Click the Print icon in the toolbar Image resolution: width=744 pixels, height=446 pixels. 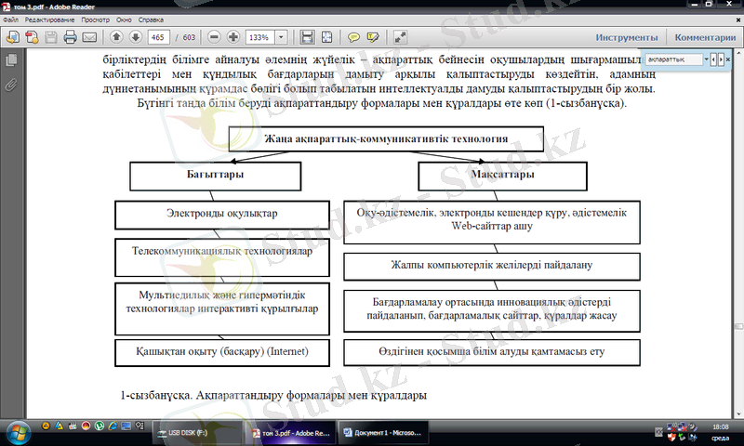pyautogui.click(x=71, y=37)
